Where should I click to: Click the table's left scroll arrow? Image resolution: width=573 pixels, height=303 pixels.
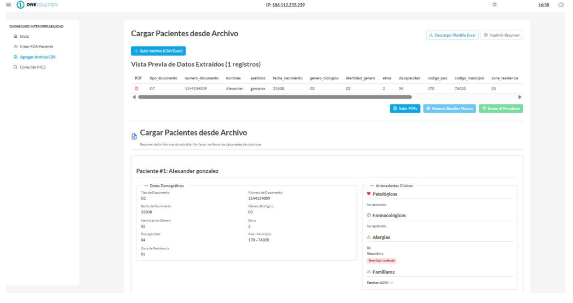134,97
